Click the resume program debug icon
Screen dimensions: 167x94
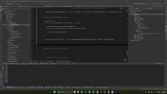click(58, 64)
